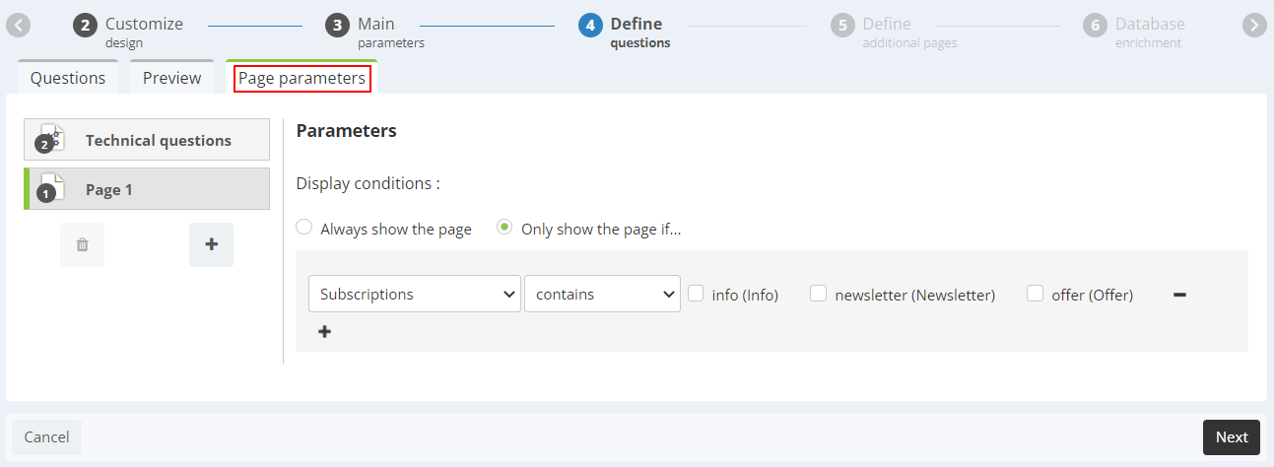Jump to step 2 Customize design

(x=128, y=32)
